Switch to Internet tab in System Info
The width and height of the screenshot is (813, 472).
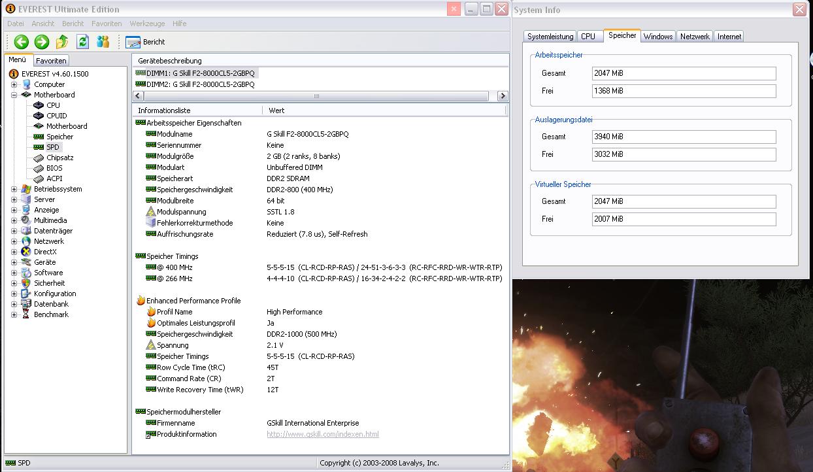729,37
